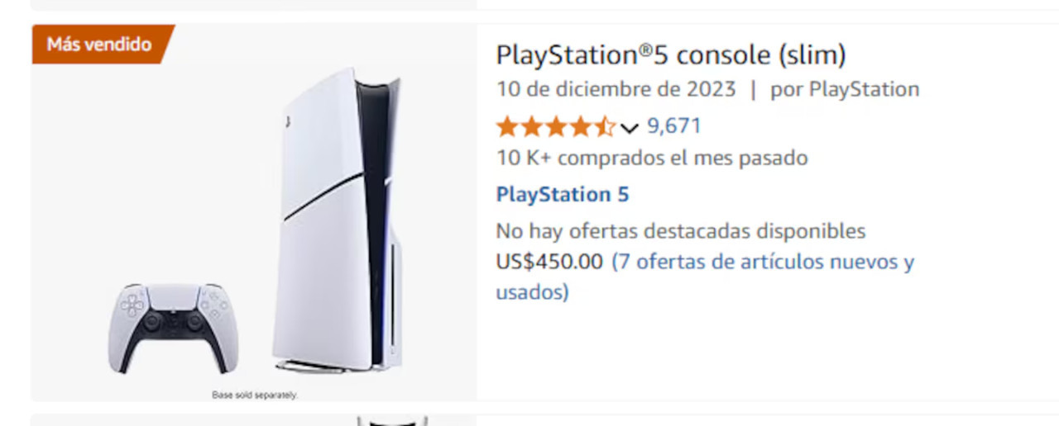Click the US$450.00 price

(549, 263)
